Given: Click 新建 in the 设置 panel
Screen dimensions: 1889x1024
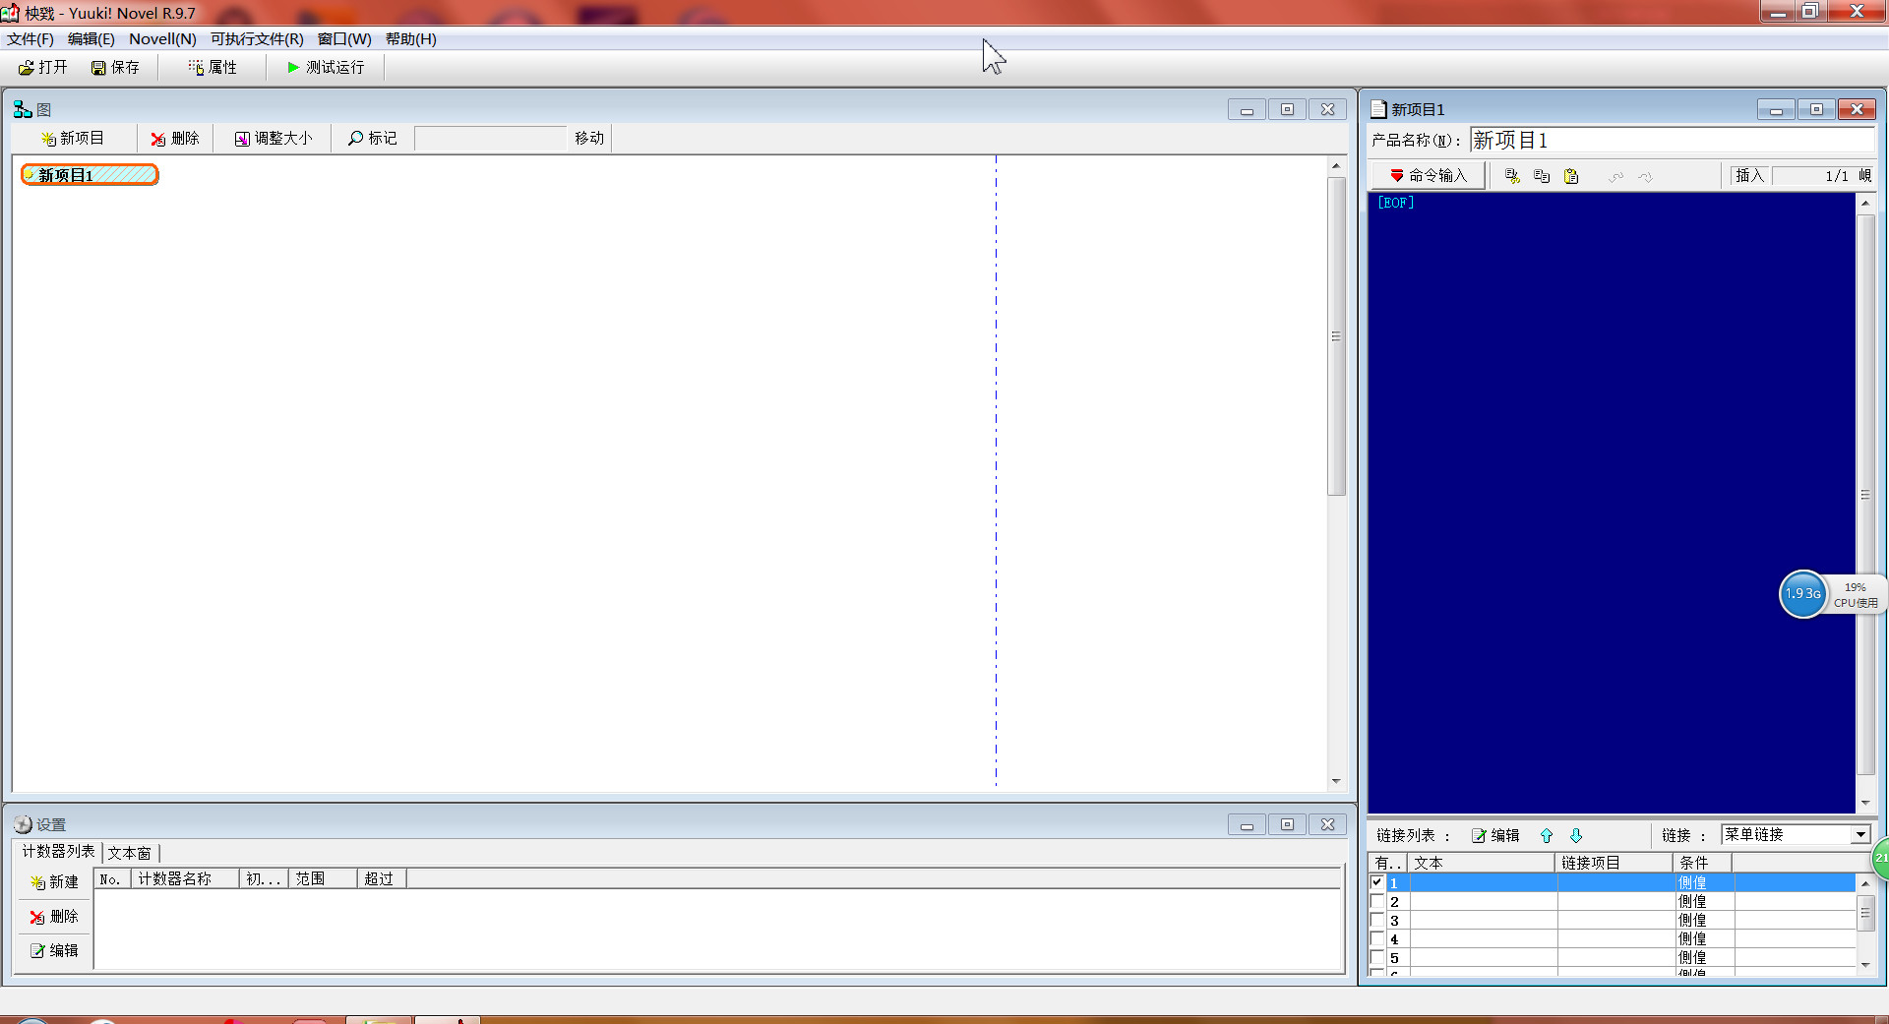Looking at the screenshot, I should tap(55, 882).
